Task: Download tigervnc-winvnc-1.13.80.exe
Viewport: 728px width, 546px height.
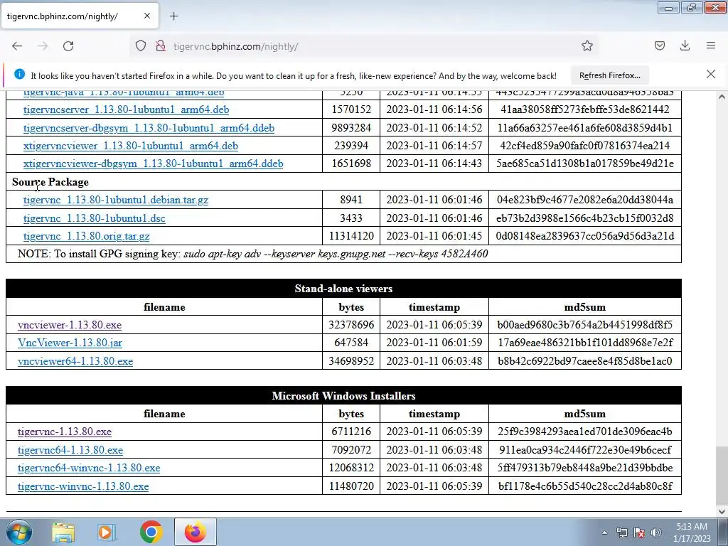Action: click(x=83, y=486)
